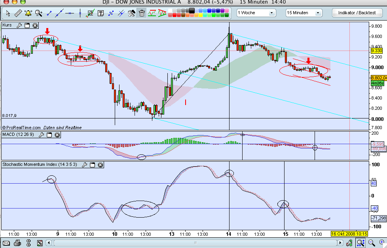Pick the yellow color swatch
This screenshot has height=248, width=387.
[201, 15]
